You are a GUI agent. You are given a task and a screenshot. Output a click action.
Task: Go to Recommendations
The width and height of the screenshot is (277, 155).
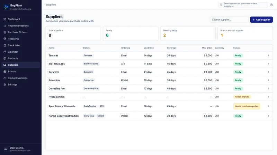(x=21, y=25)
